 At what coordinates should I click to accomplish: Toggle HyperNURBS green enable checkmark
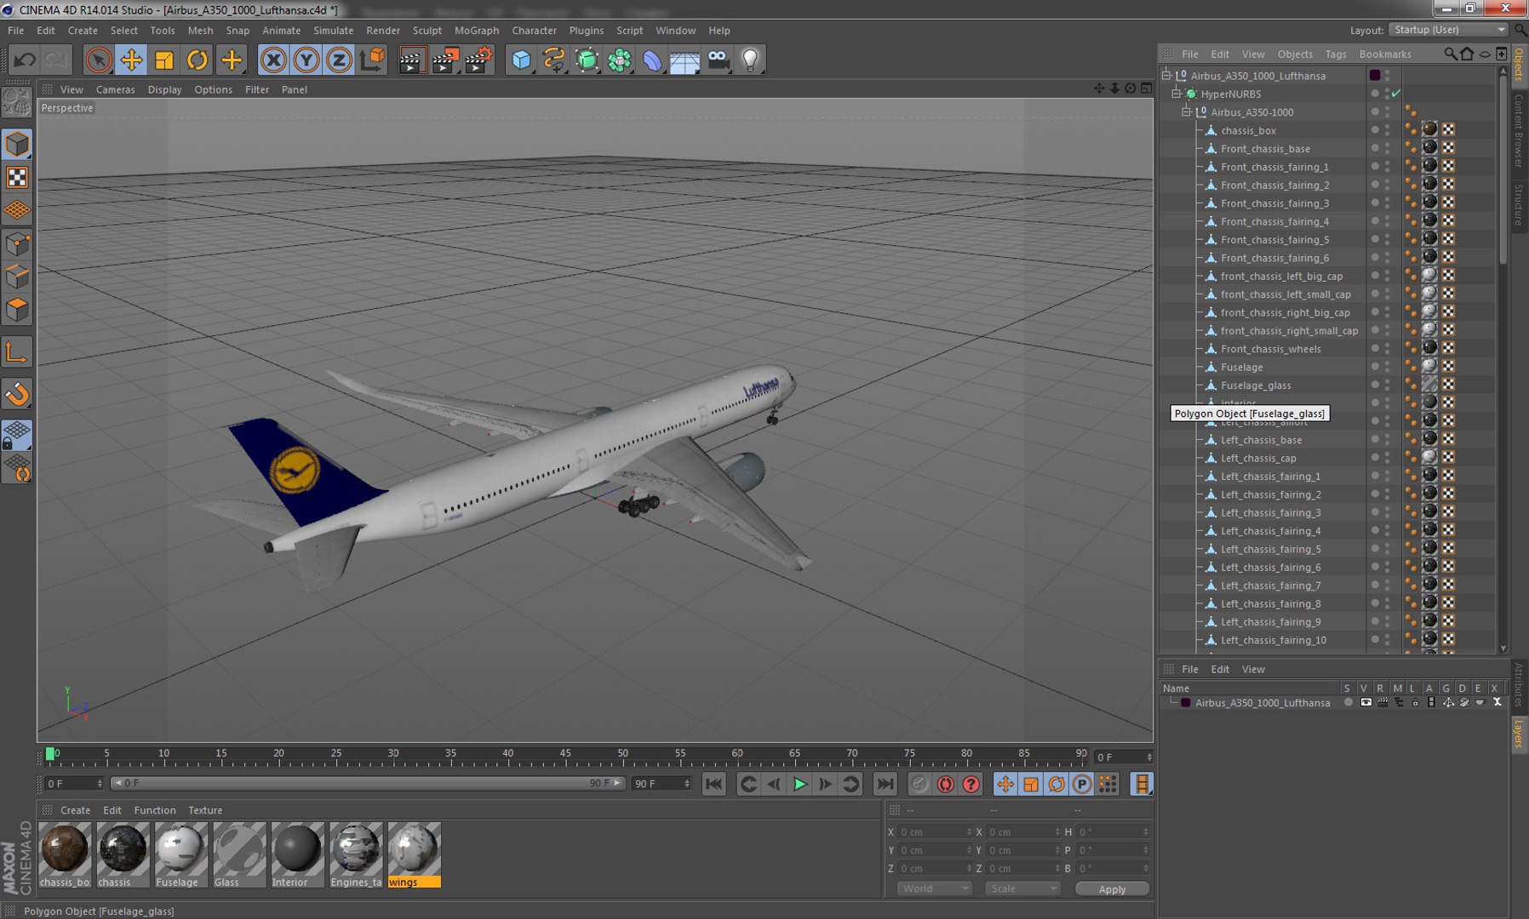tap(1396, 94)
